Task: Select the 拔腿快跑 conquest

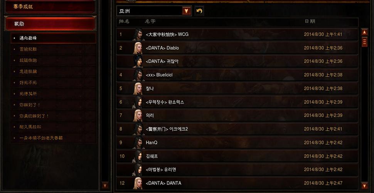Action: click(53, 61)
